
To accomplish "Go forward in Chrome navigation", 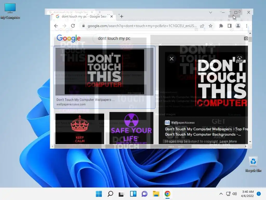I will pyautogui.click(x=64, y=26).
